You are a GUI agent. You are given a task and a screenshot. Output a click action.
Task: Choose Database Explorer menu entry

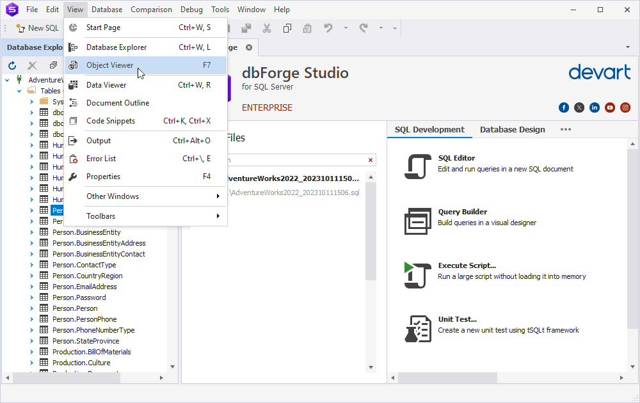pos(145,47)
